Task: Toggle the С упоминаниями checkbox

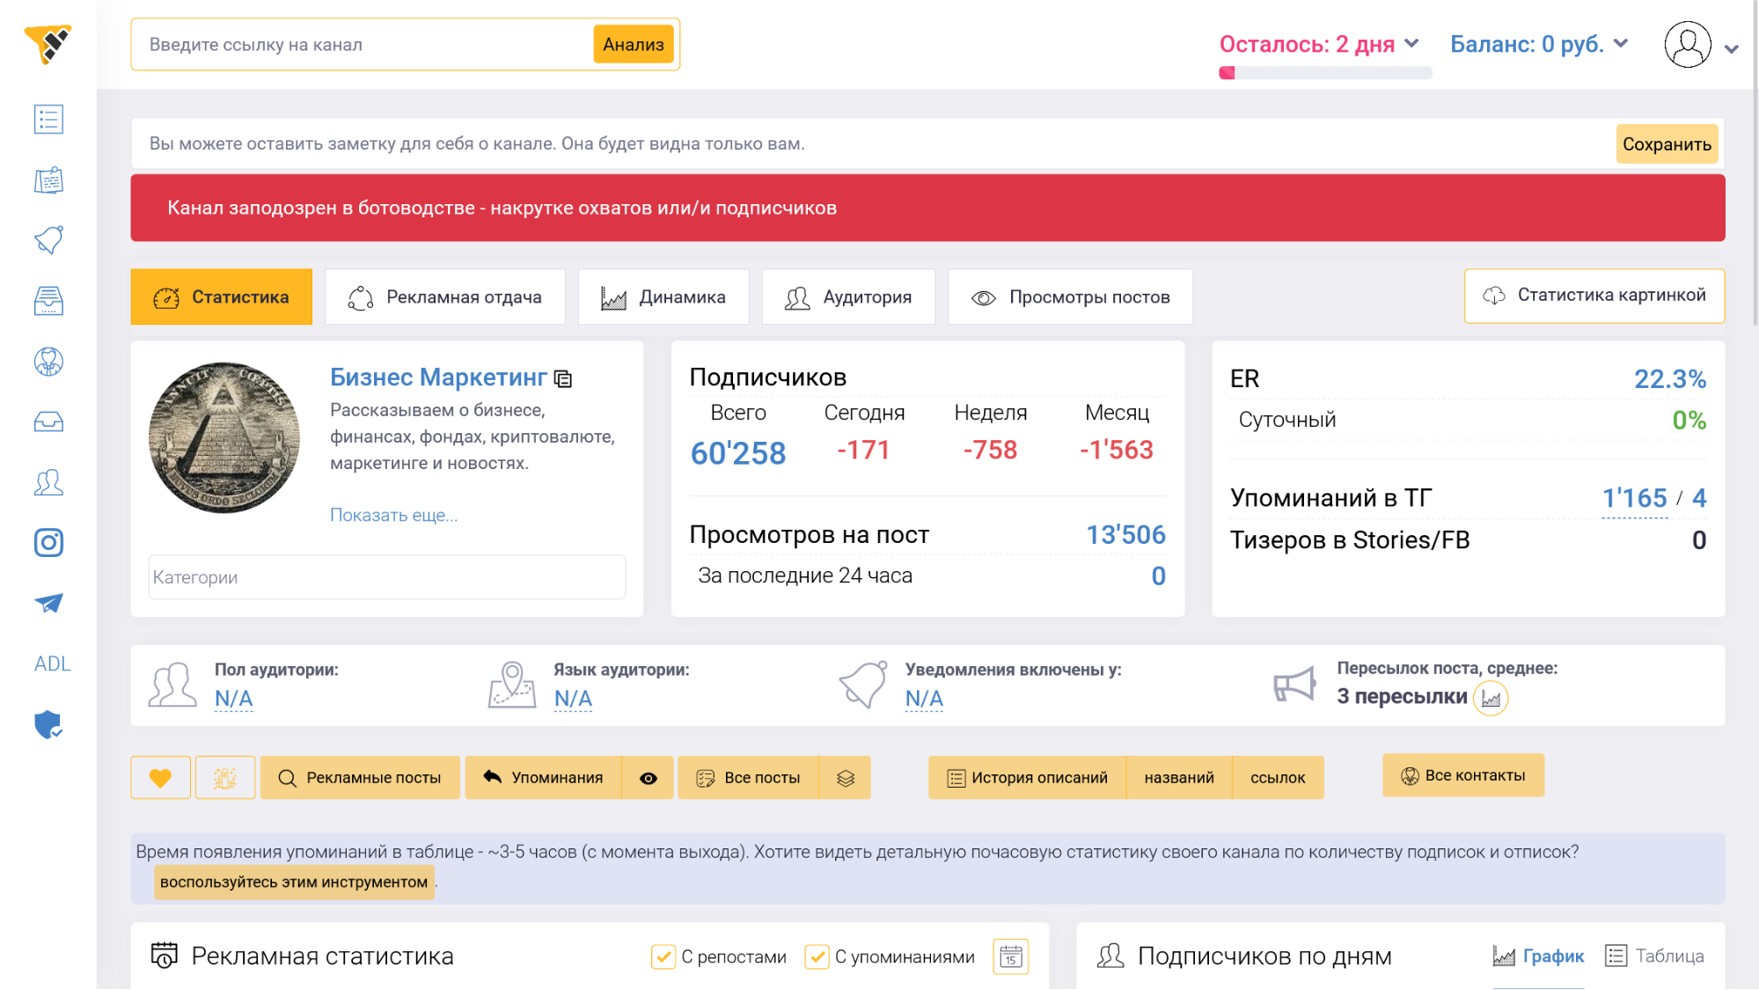Action: point(817,957)
